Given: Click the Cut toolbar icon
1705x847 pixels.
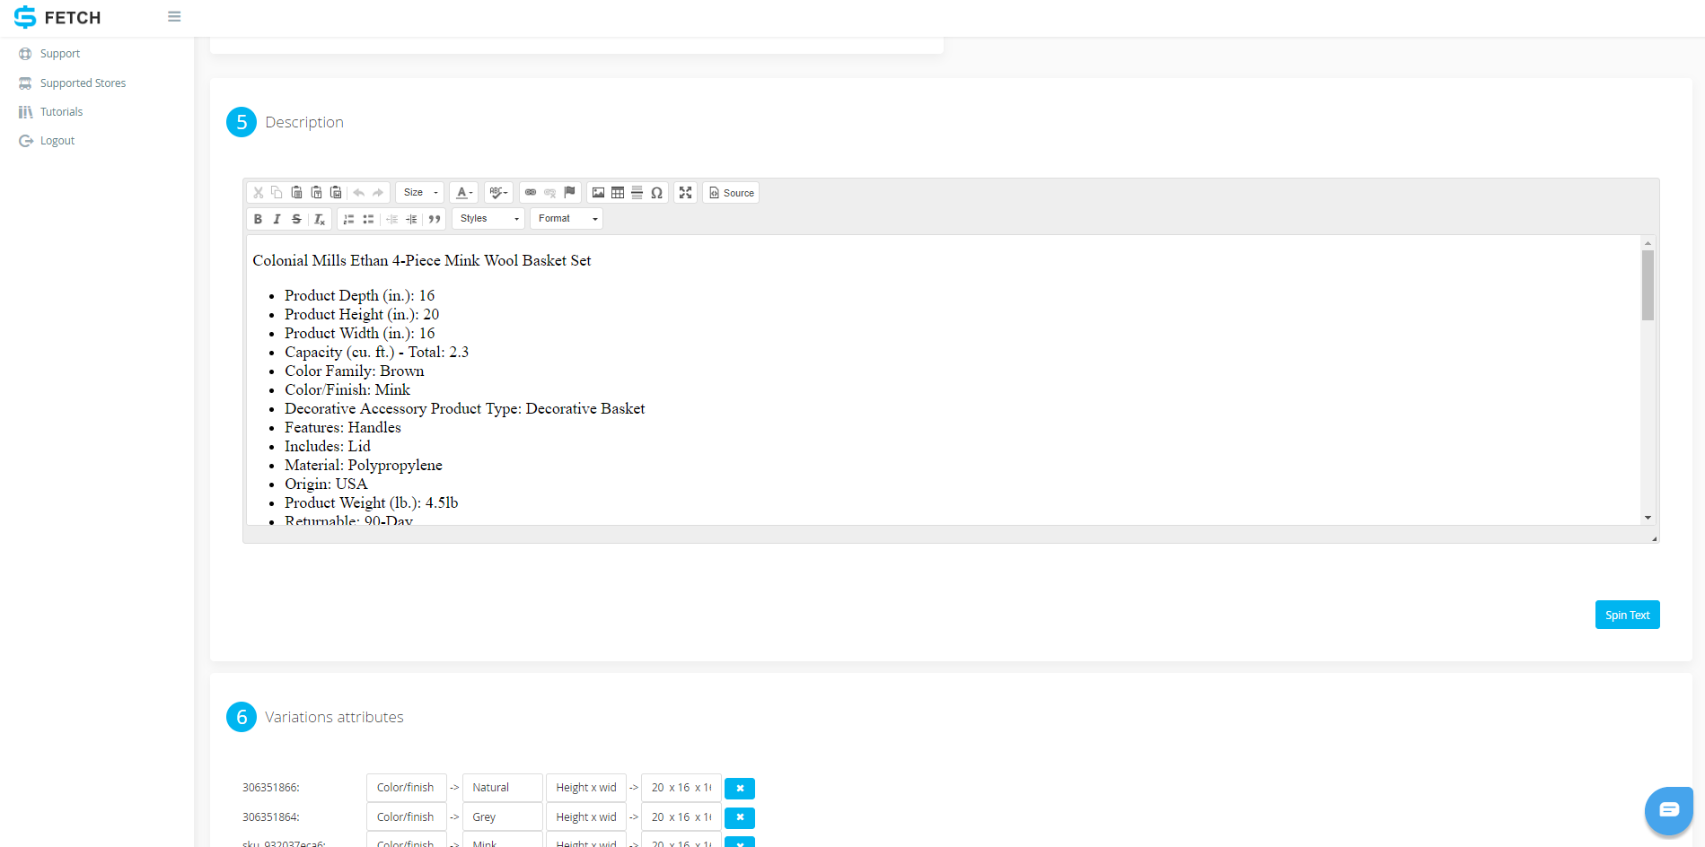Looking at the screenshot, I should pos(258,193).
